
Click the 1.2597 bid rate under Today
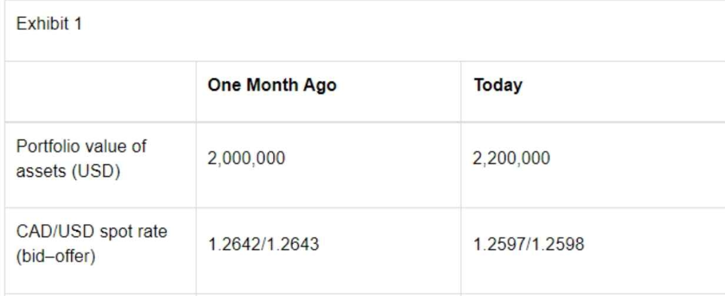point(500,244)
